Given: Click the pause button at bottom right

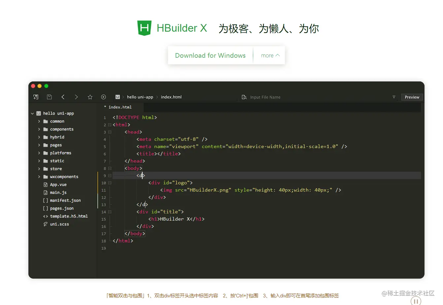Looking at the screenshot, I should pos(416,301).
